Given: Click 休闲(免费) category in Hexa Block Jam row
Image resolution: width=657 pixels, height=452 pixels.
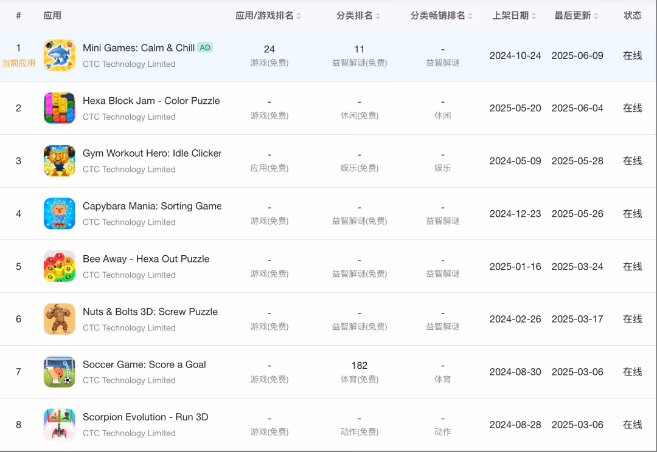Looking at the screenshot, I should pos(360,115).
